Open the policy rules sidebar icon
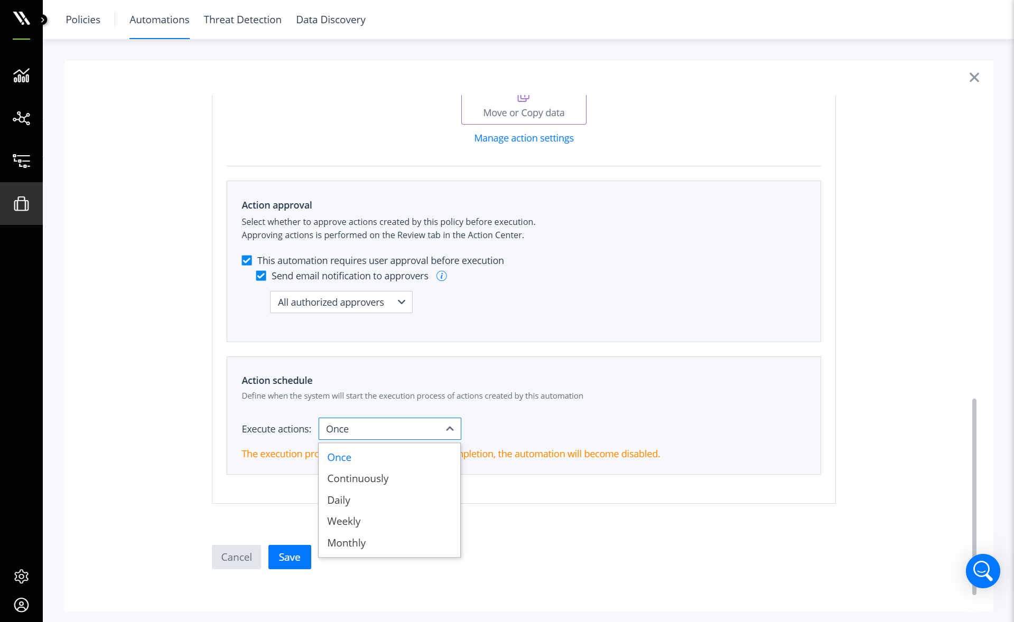The height and width of the screenshot is (622, 1014). pos(21,161)
